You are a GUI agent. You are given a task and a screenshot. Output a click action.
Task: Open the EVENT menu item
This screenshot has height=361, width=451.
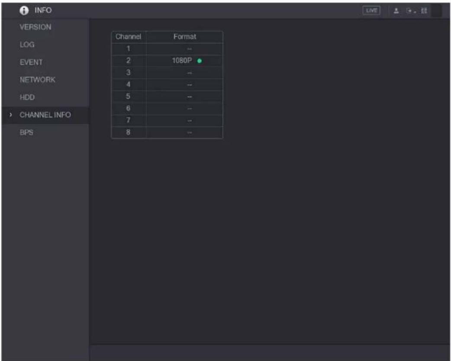pyautogui.click(x=31, y=62)
